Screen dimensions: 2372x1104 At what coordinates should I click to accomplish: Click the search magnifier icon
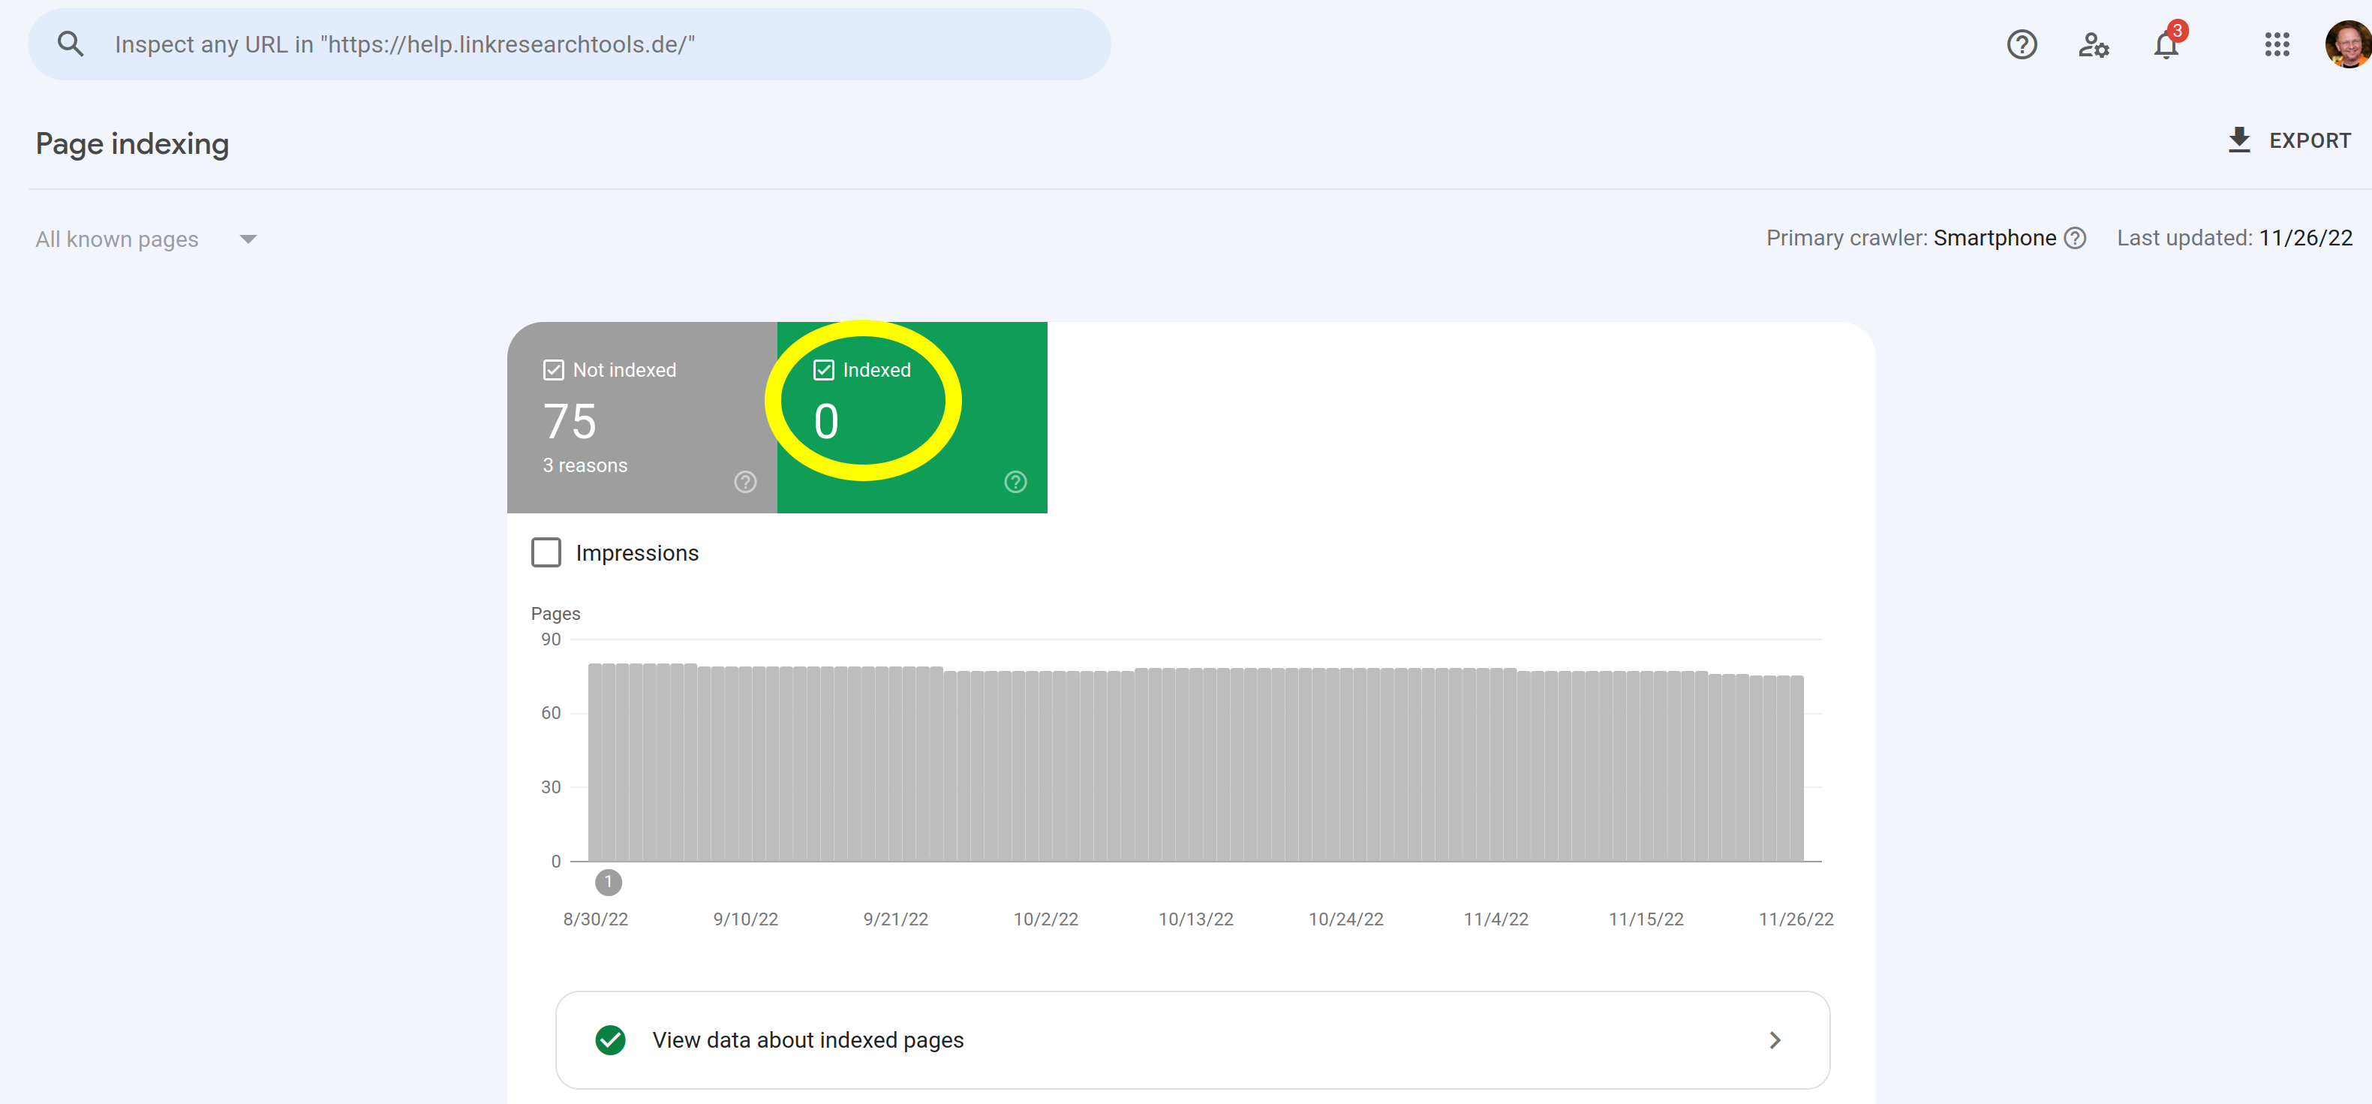[71, 44]
